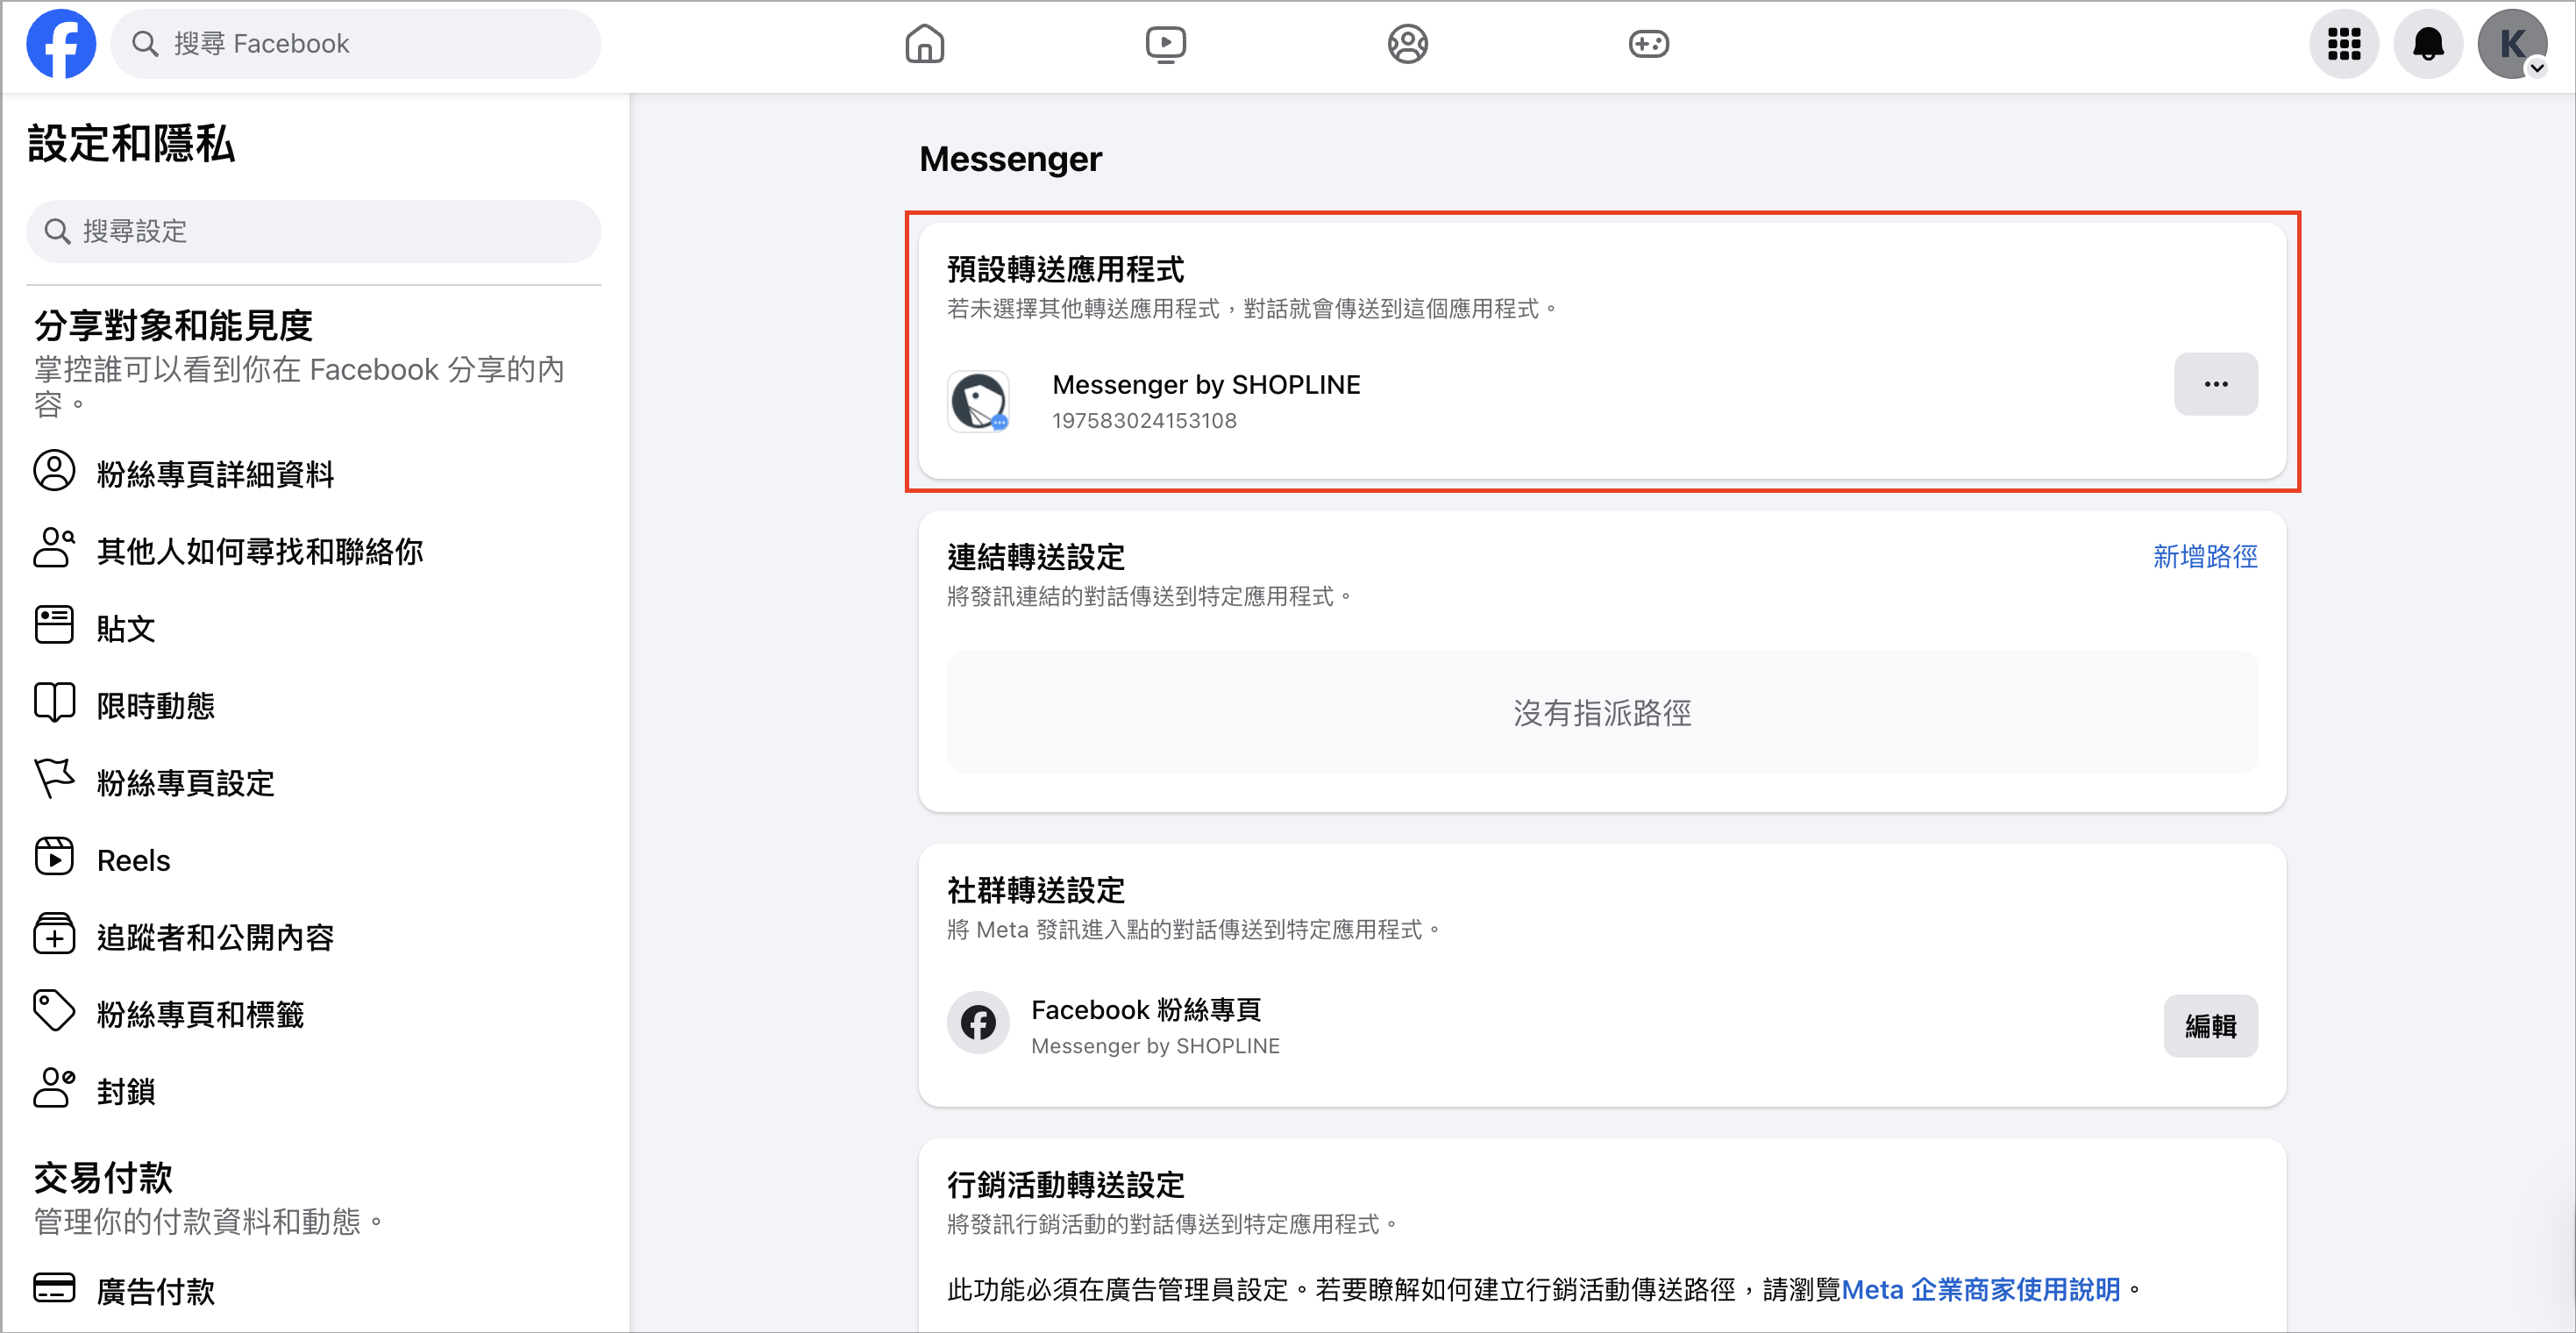This screenshot has height=1333, width=2576.
Task: Click the app ID '197583024153108'
Action: (x=1144, y=421)
